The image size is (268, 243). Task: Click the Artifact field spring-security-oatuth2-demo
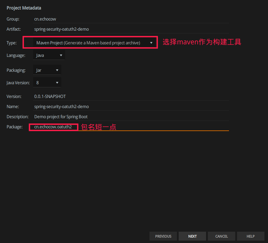tap(89, 29)
